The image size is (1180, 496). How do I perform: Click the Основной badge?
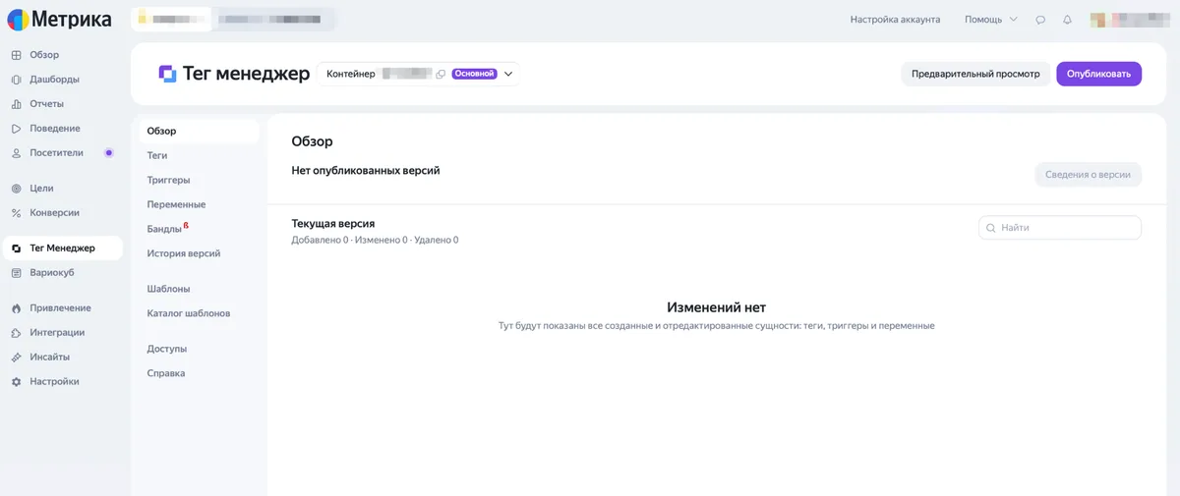[475, 74]
